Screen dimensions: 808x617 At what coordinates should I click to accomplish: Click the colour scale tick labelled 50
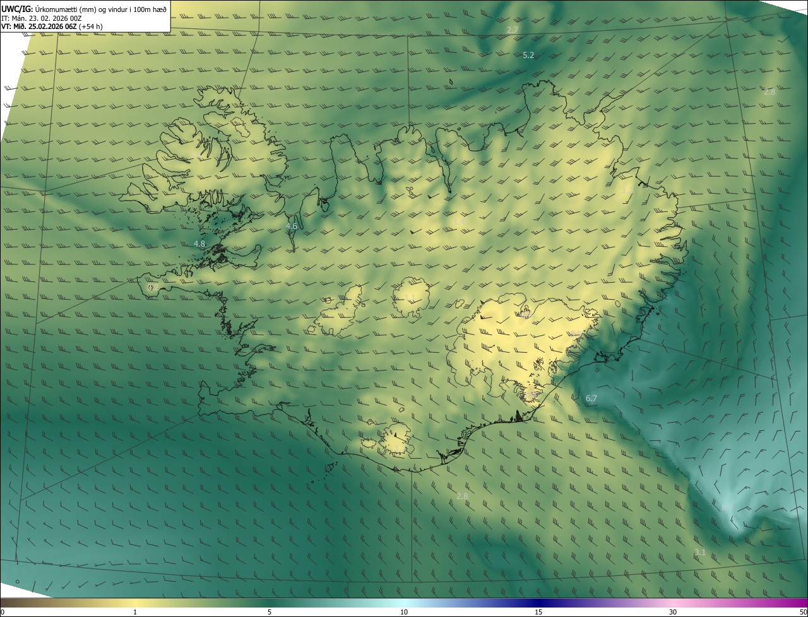(803, 612)
